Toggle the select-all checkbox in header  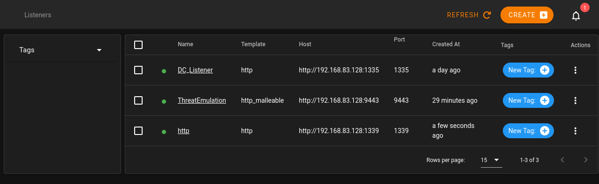pyautogui.click(x=138, y=45)
